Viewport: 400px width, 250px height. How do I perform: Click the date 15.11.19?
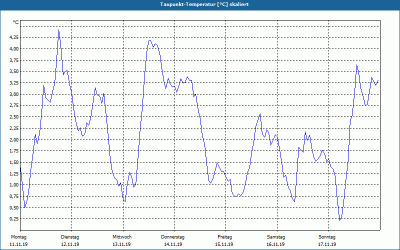pyautogui.click(x=224, y=244)
